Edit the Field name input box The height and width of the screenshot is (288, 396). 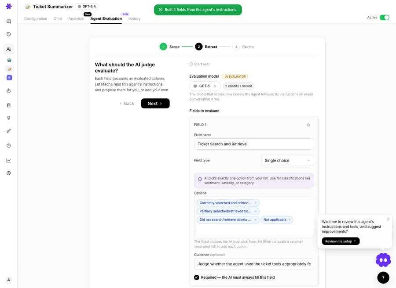(x=254, y=144)
